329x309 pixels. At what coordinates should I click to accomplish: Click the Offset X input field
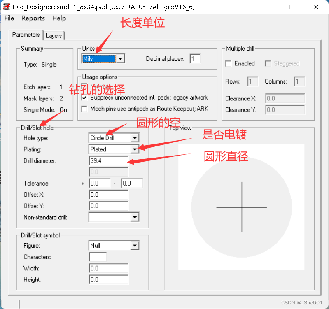point(108,195)
